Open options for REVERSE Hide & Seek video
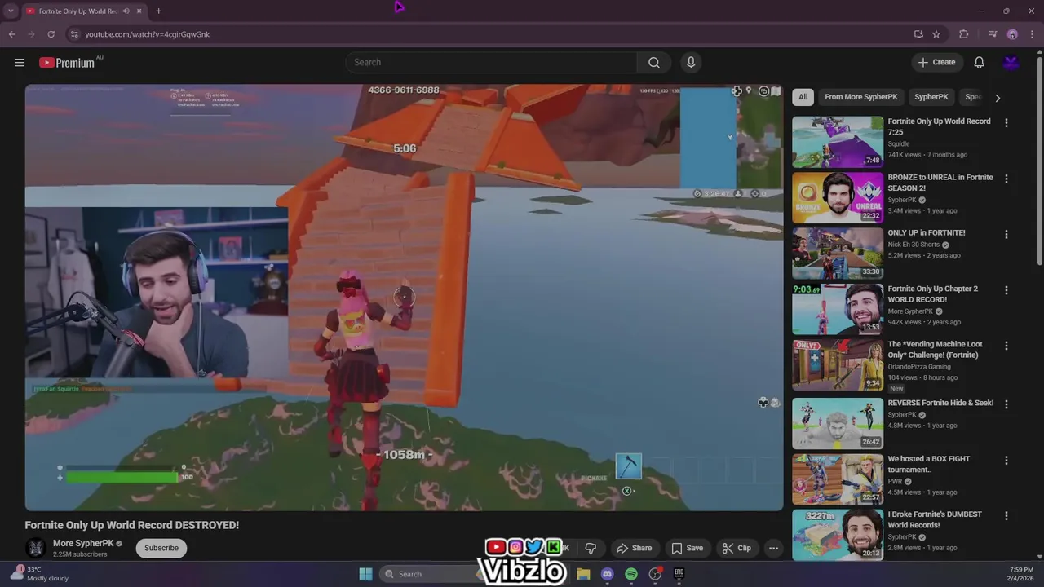The image size is (1044, 587). click(1006, 404)
